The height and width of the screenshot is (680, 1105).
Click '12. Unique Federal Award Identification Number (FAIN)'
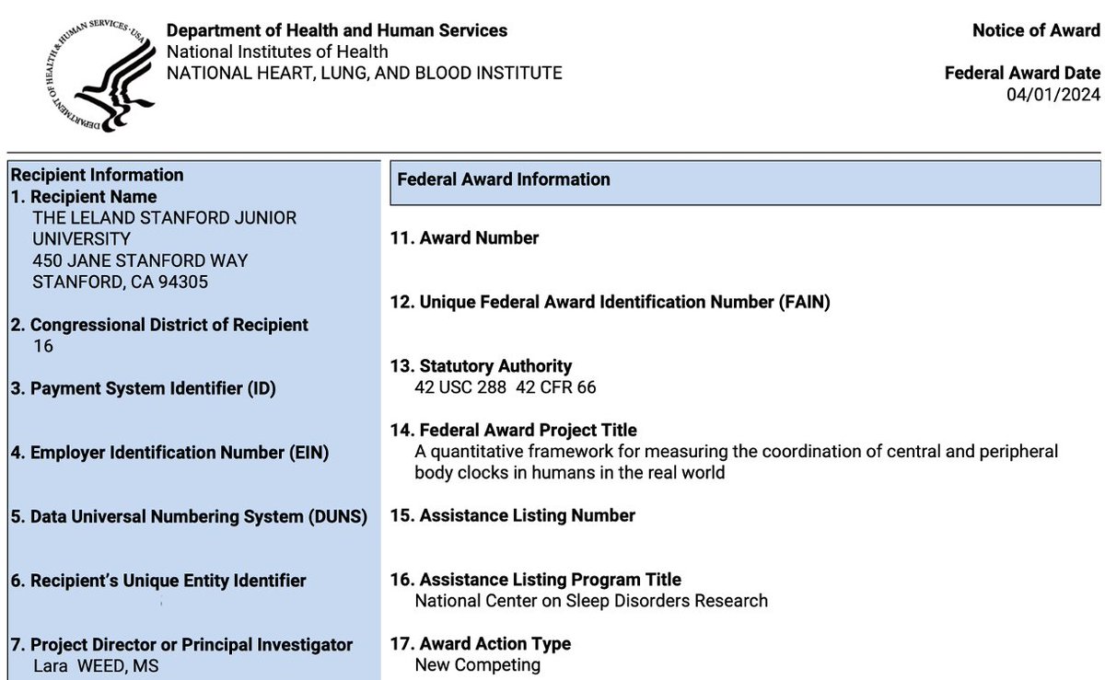click(x=611, y=302)
